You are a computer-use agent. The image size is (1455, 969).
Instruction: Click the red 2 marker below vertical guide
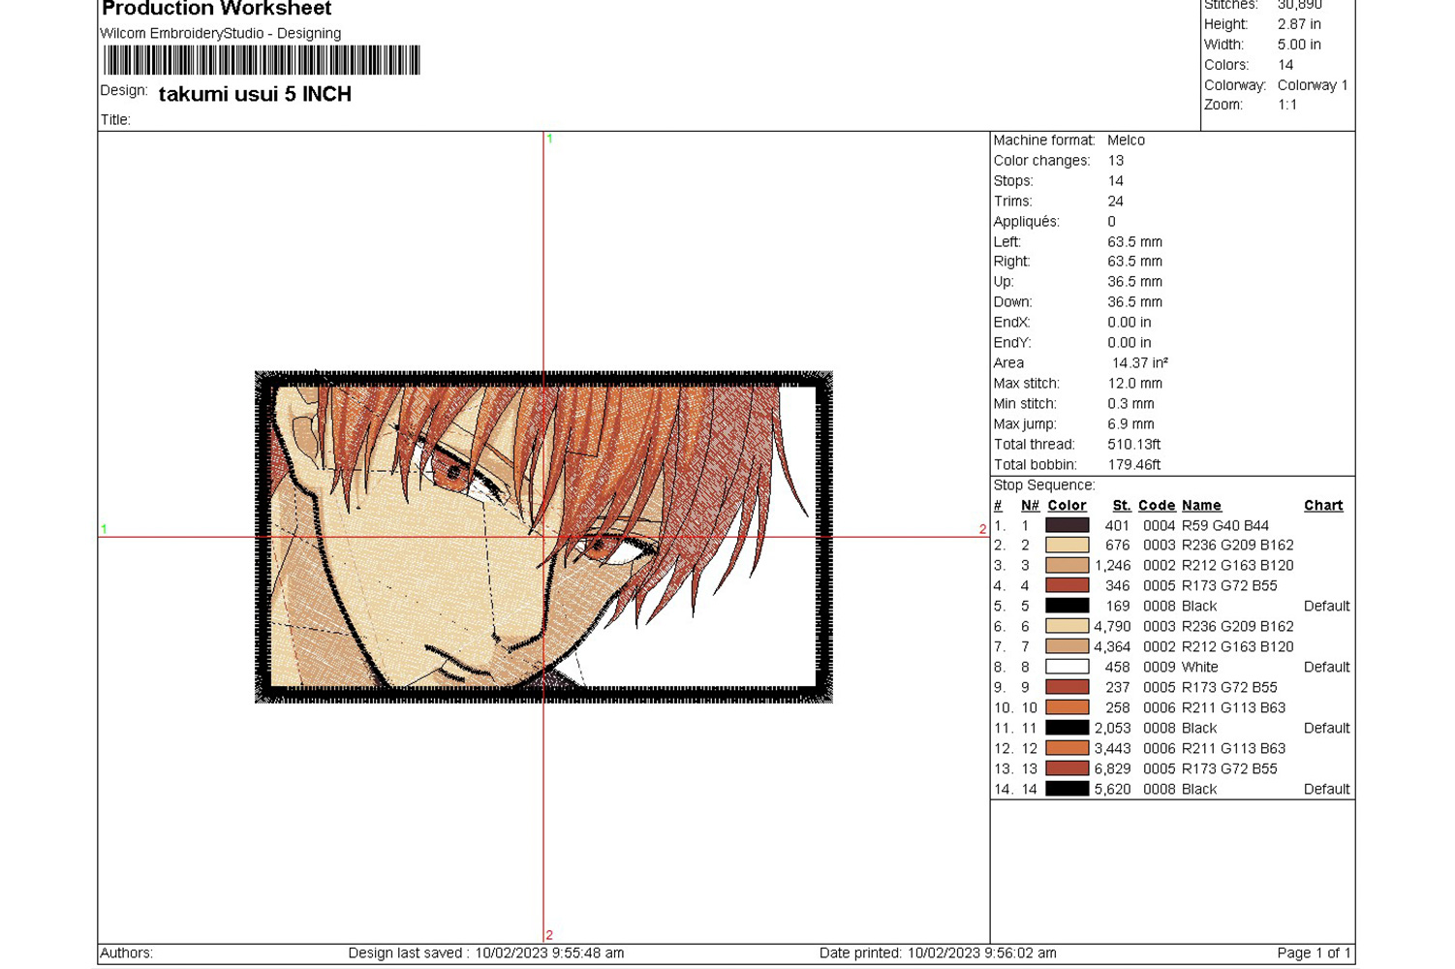coord(549,935)
